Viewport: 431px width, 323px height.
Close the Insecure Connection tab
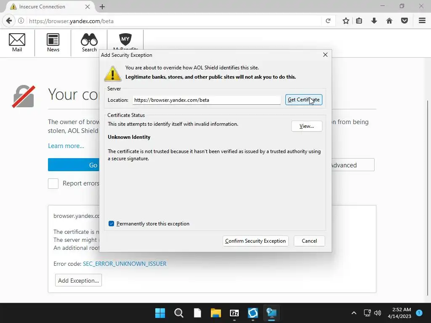88,7
